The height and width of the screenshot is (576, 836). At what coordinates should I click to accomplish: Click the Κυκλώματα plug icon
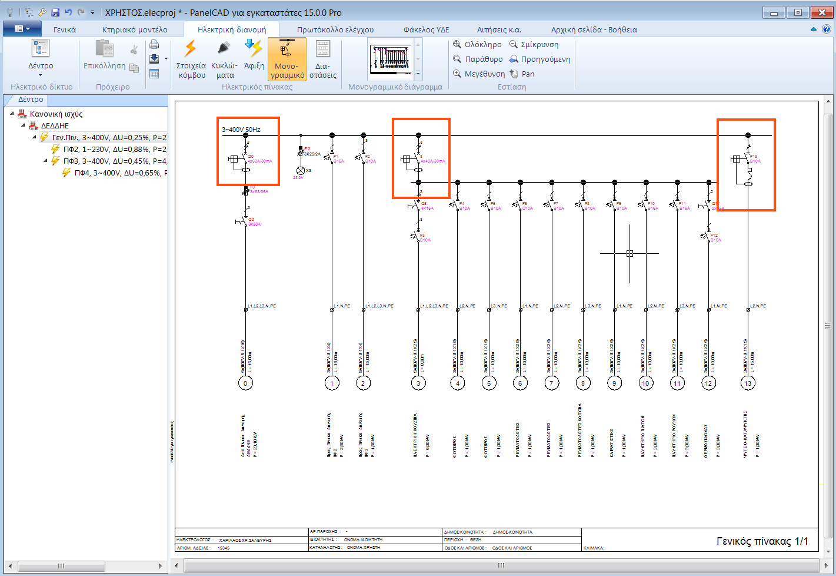(x=224, y=59)
